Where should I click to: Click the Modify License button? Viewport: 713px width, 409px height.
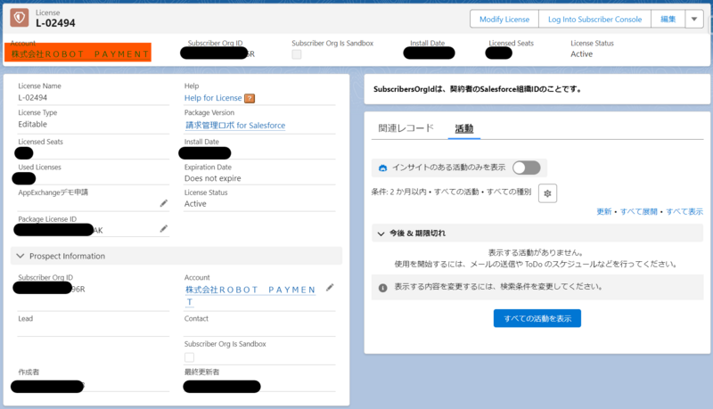point(504,19)
